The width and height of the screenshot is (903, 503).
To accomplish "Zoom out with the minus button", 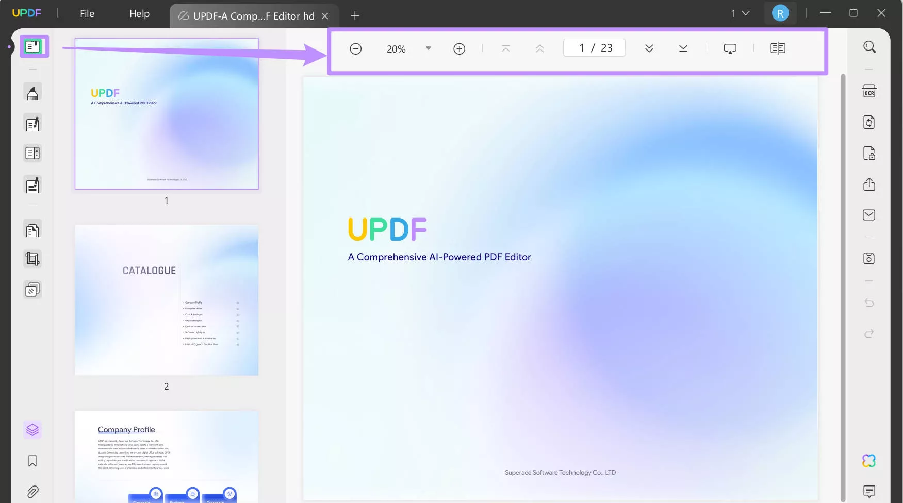I will click(x=355, y=49).
